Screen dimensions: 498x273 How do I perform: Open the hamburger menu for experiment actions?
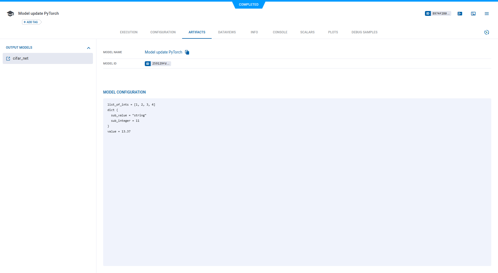[486, 13]
